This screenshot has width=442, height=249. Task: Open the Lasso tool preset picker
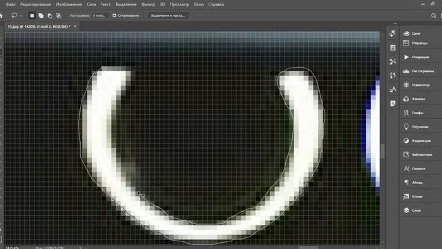click(17, 15)
